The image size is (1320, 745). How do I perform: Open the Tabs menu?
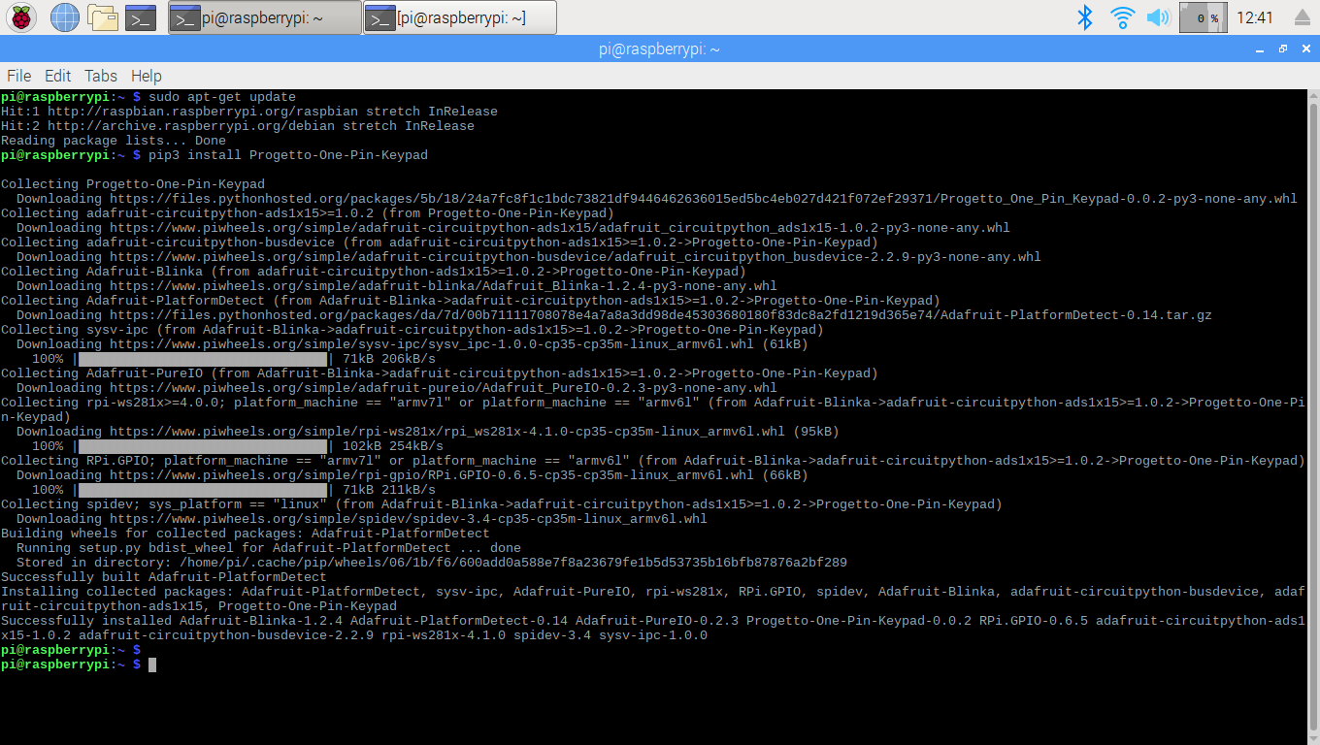101,76
